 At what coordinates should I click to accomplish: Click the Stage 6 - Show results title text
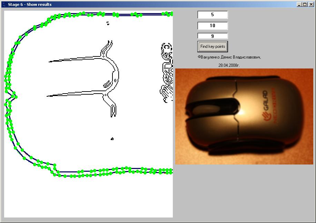click(x=30, y=4)
